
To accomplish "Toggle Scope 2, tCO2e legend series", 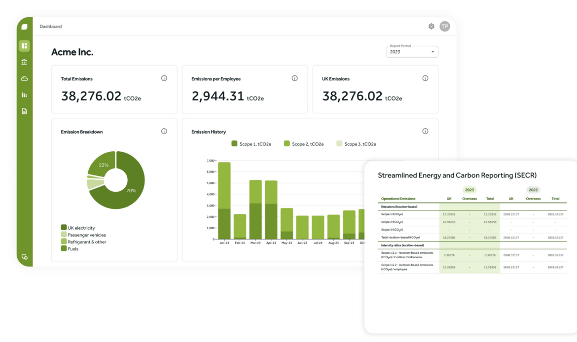I will (x=304, y=144).
